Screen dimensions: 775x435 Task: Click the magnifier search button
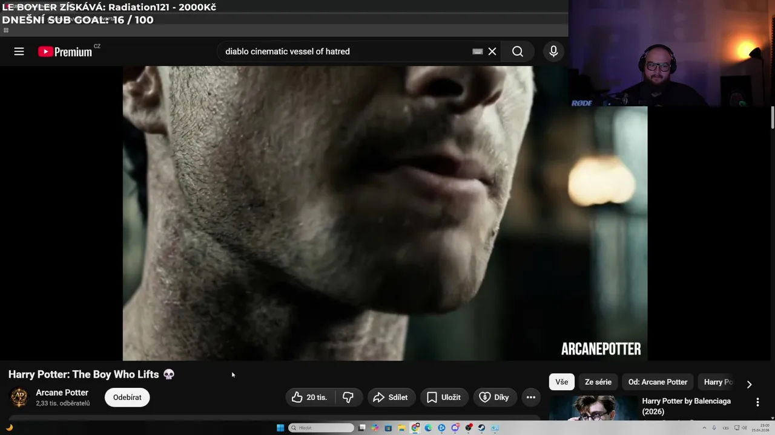click(x=518, y=51)
